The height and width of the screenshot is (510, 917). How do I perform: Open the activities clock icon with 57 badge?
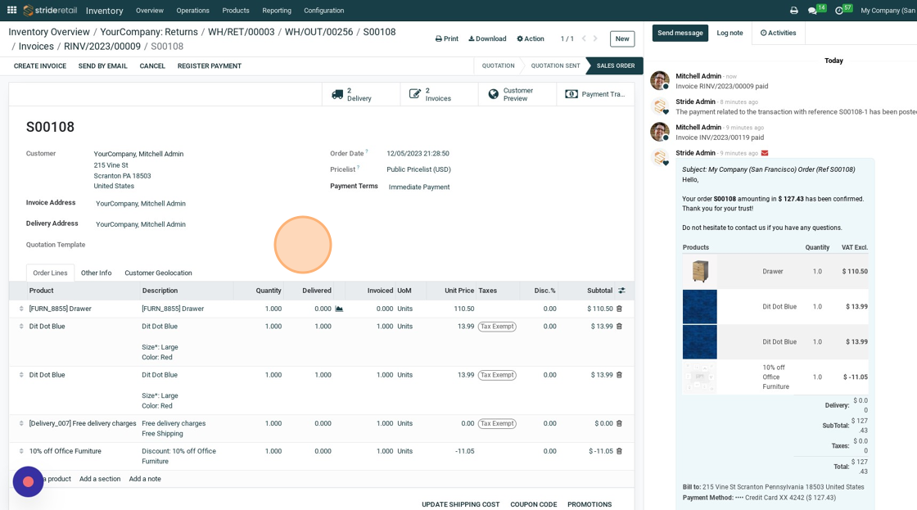tap(839, 11)
